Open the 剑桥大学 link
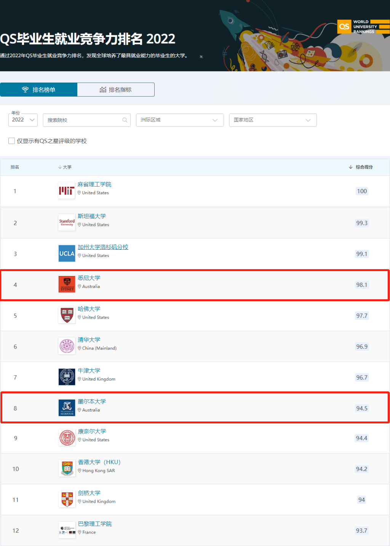The width and height of the screenshot is (390, 546). (x=89, y=493)
